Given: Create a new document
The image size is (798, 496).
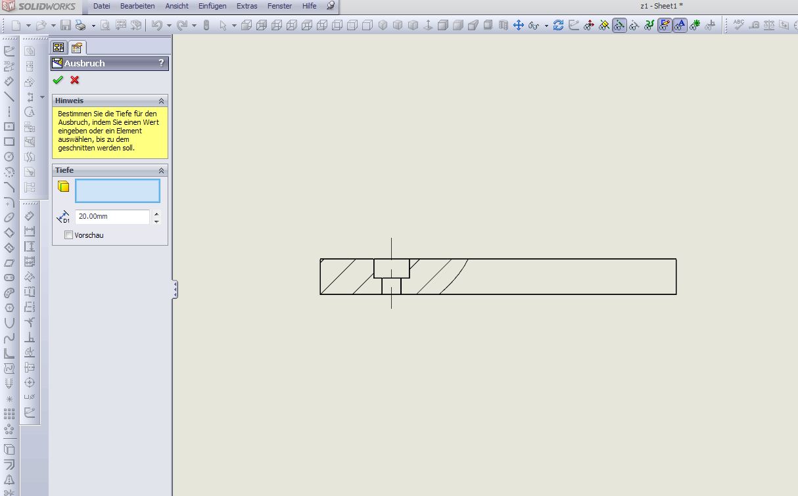Looking at the screenshot, I should point(16,26).
